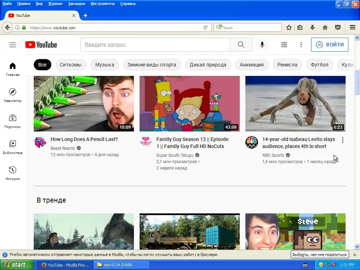Filter by Футбол chip
Image resolution: width=360 pixels, height=270 pixels.
pyautogui.click(x=320, y=65)
